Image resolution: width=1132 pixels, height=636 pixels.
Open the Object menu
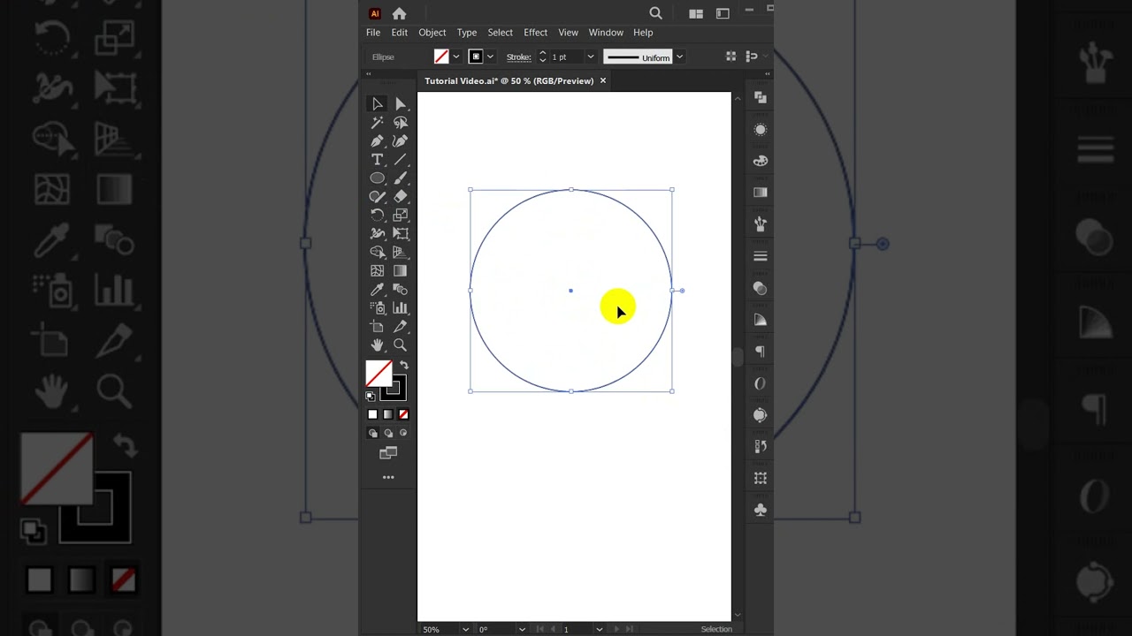click(432, 33)
